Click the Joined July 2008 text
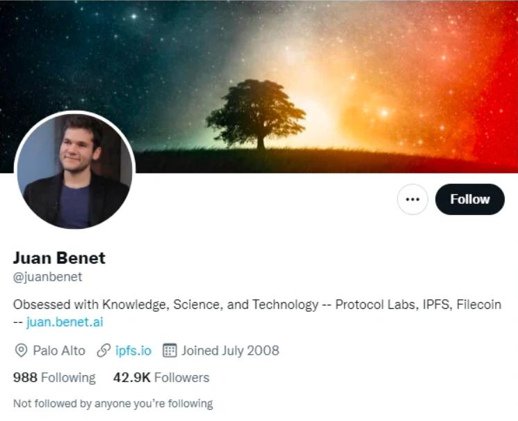 (230, 350)
